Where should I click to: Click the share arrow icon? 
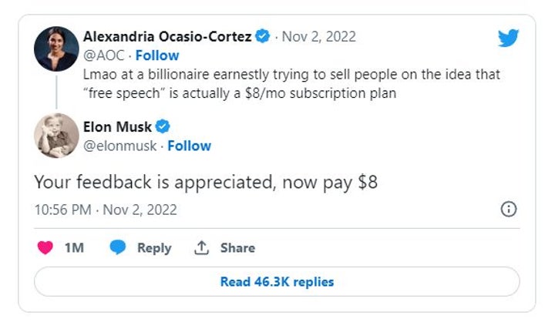(x=202, y=248)
